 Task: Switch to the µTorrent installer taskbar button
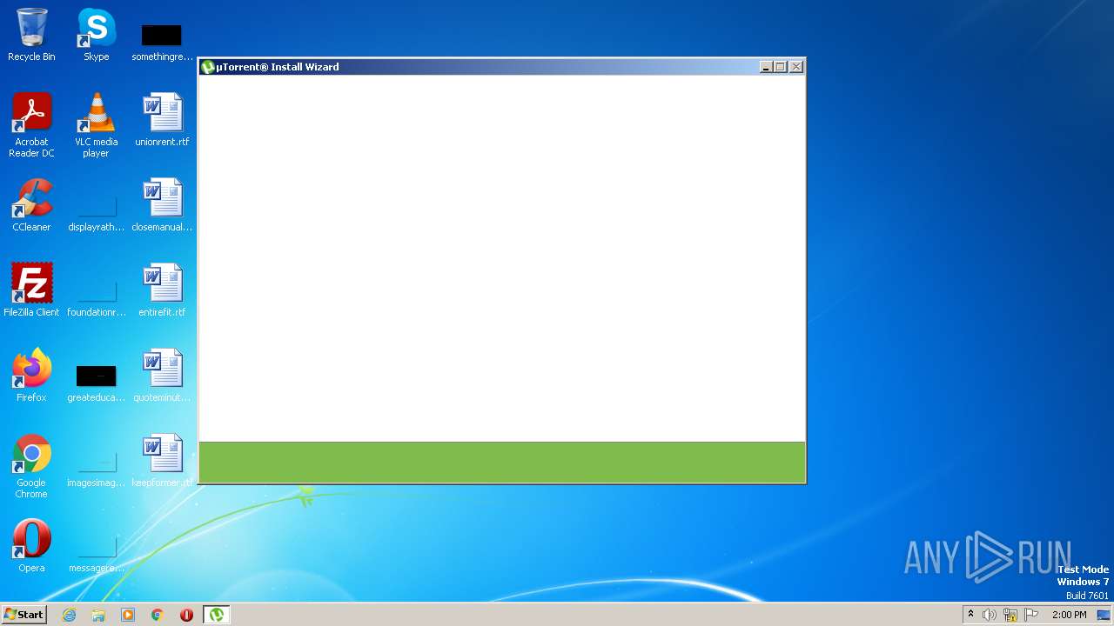click(216, 615)
